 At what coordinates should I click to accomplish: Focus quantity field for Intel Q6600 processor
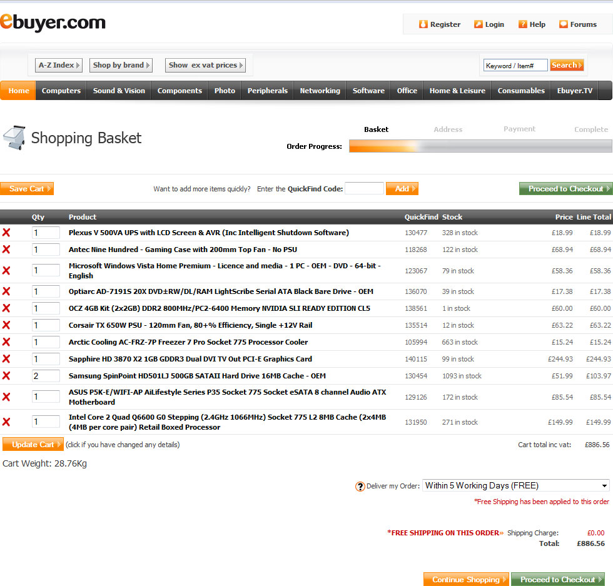(46, 422)
